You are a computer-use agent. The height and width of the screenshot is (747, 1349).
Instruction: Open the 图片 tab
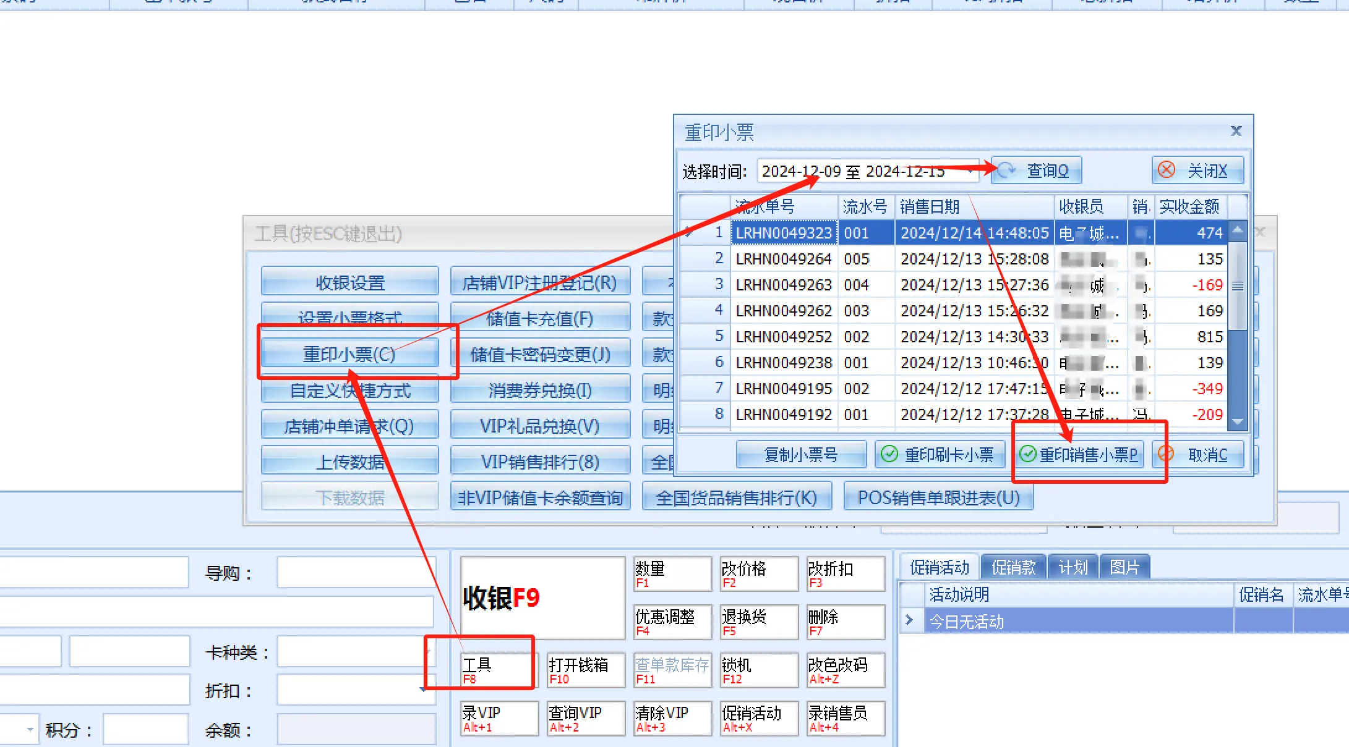pyautogui.click(x=1124, y=567)
